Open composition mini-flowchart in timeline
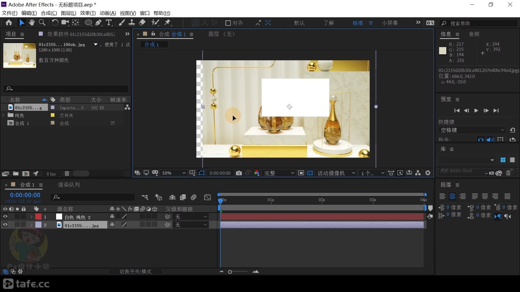 click(x=145, y=197)
